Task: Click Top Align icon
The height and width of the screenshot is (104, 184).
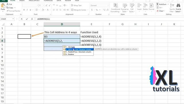Action: 54,5
